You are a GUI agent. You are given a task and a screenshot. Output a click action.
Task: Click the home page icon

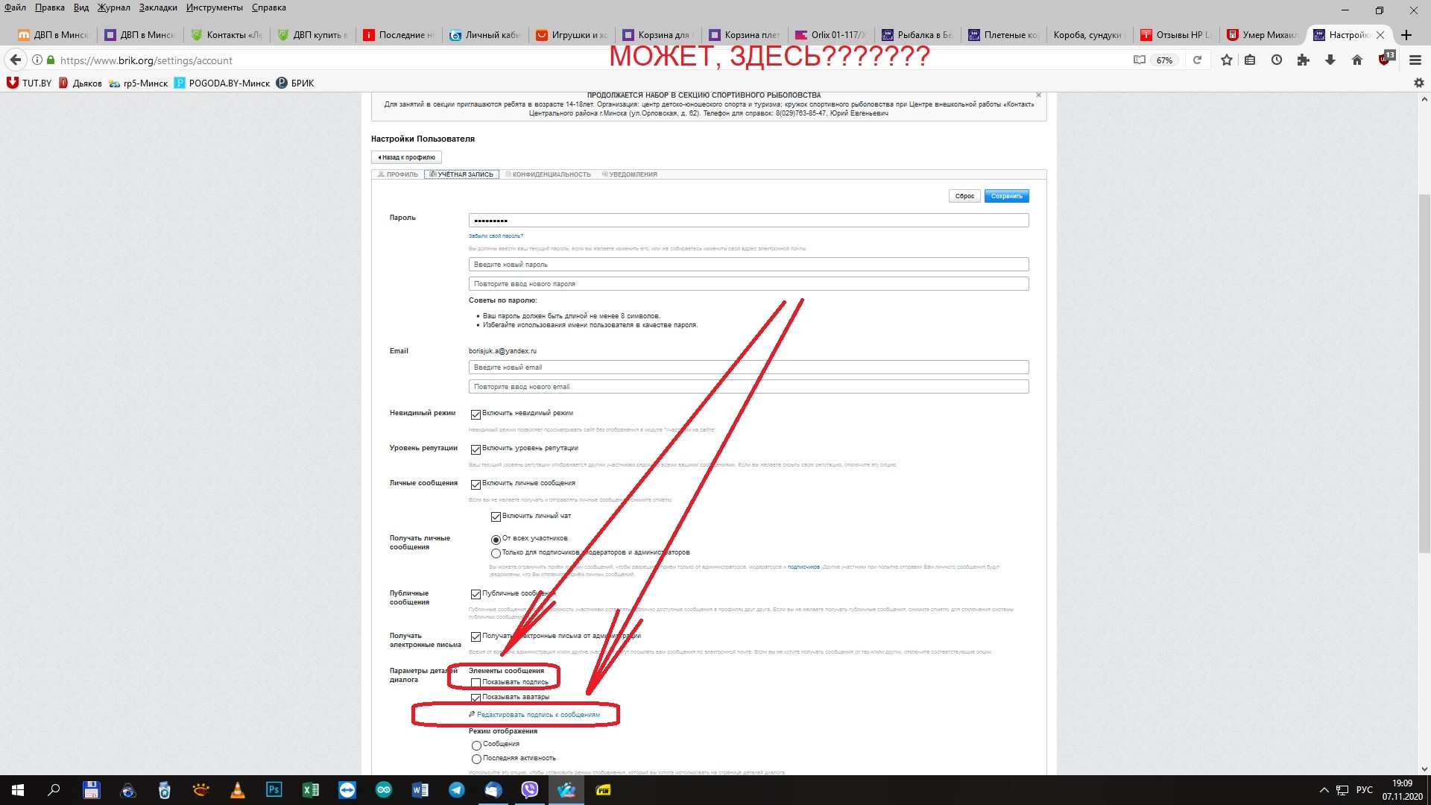[x=1356, y=60]
